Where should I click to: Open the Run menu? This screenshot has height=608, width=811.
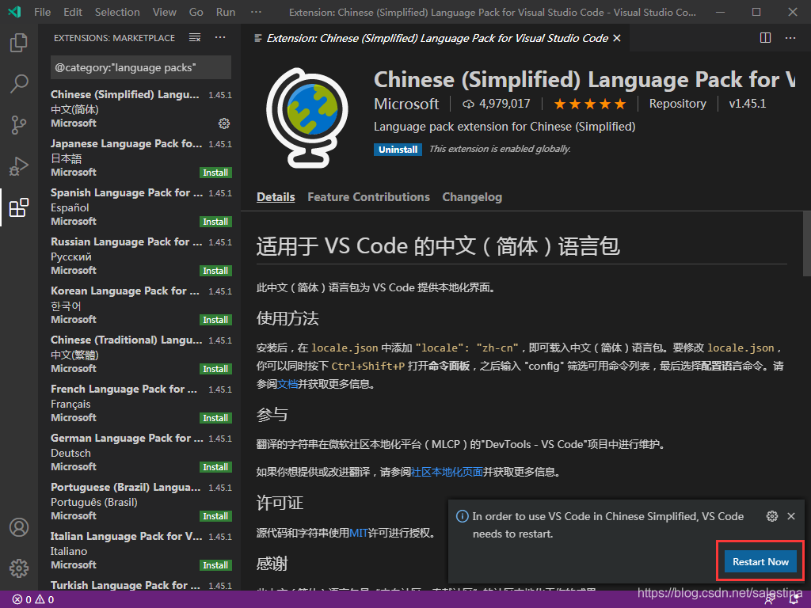226,12
